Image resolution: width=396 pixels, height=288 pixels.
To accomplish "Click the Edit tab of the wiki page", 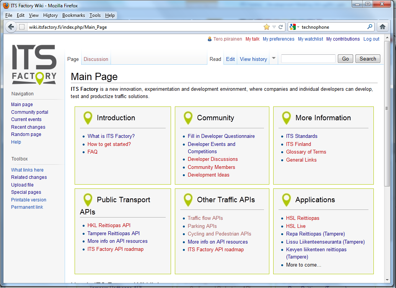I will (230, 59).
